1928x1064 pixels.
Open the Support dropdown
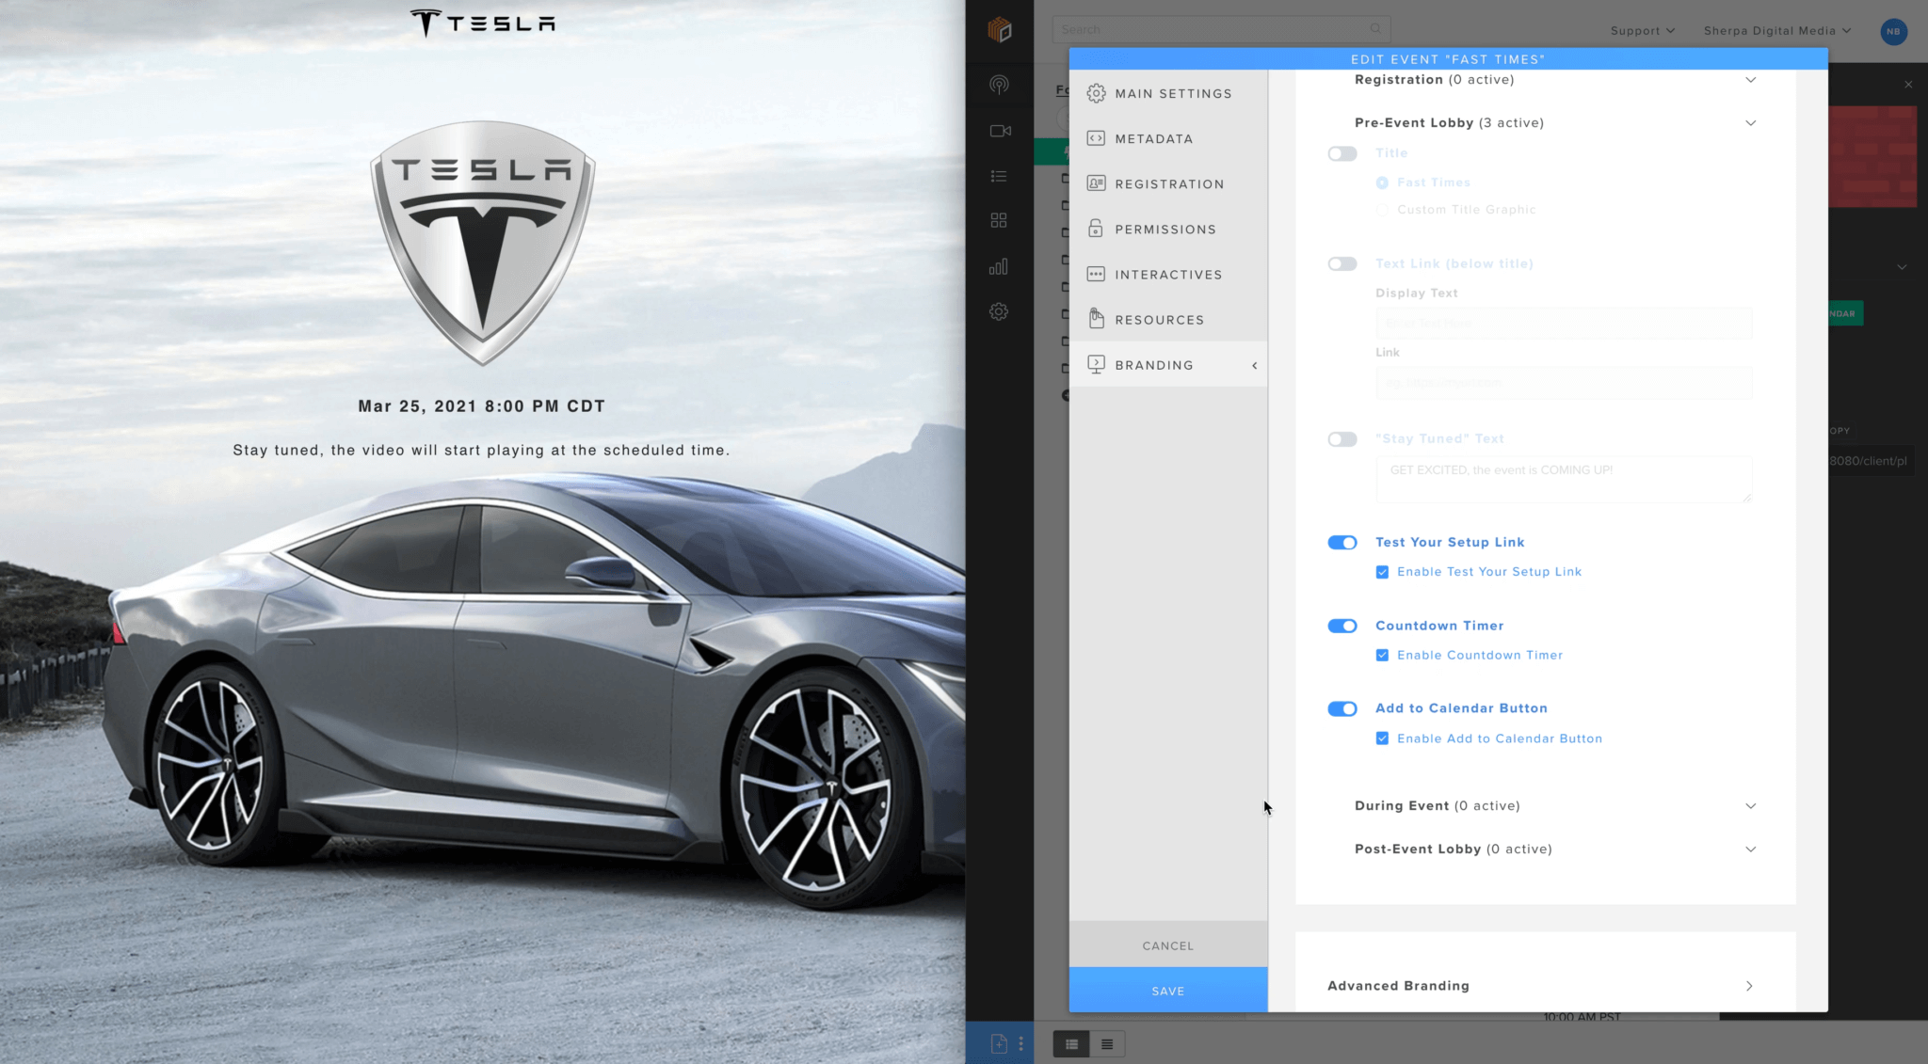pos(1642,31)
